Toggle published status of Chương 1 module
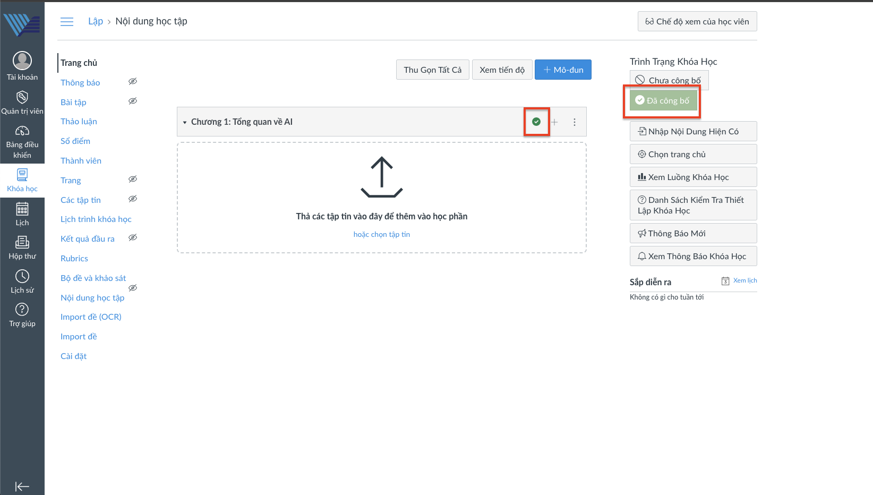 click(x=536, y=122)
